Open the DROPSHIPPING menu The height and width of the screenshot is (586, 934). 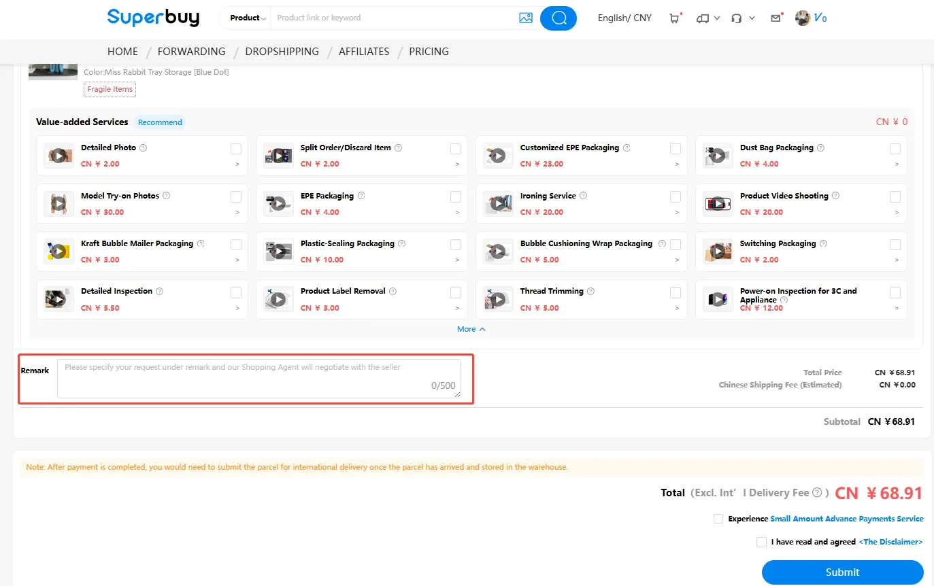pyautogui.click(x=282, y=52)
